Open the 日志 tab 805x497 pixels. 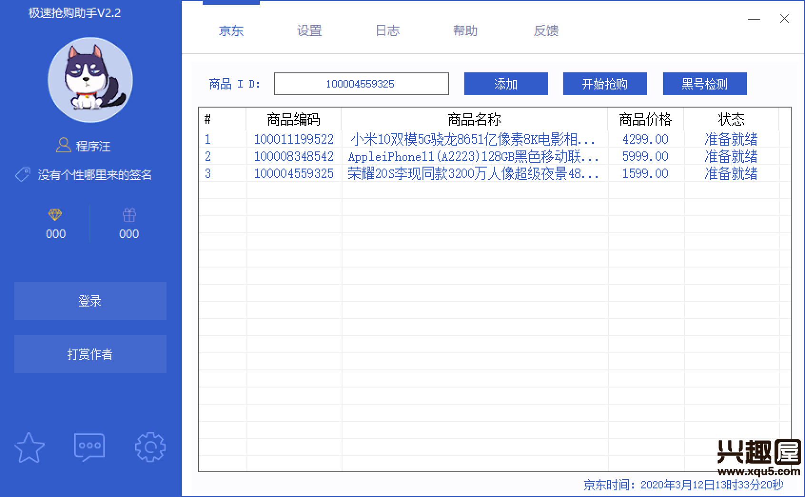(x=387, y=31)
